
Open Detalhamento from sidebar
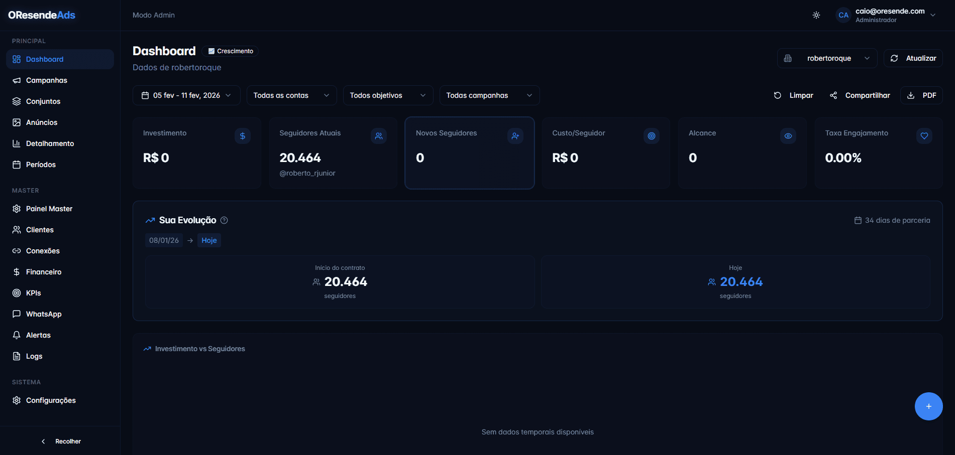click(60, 143)
